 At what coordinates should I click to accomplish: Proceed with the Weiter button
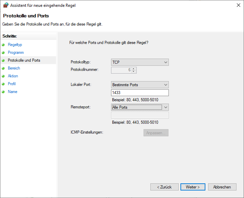point(193,187)
